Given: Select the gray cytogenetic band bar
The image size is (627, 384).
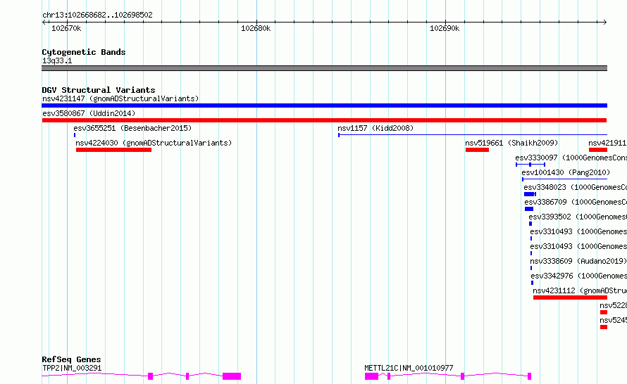Looking at the screenshot, I should (x=324, y=68).
